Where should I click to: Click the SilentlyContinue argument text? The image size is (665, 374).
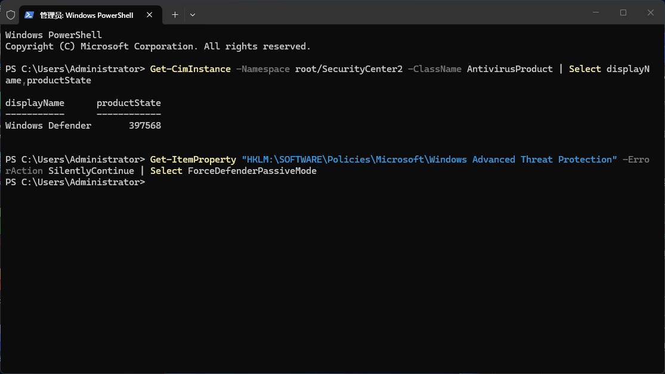(x=91, y=171)
